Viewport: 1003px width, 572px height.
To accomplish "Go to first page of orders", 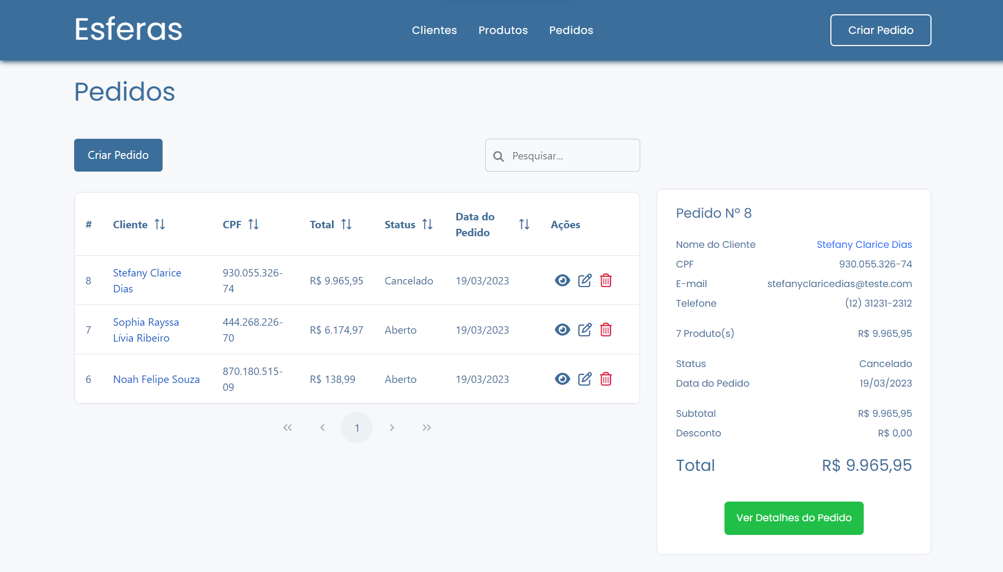I will click(x=288, y=427).
